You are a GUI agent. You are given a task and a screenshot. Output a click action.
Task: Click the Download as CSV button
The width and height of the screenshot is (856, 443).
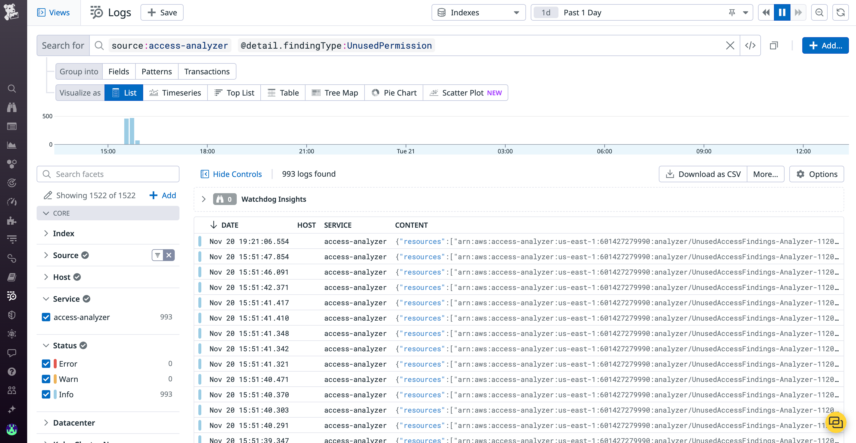pyautogui.click(x=702, y=174)
